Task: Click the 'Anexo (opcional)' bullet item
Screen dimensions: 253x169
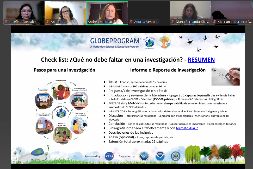Action: (141, 137)
